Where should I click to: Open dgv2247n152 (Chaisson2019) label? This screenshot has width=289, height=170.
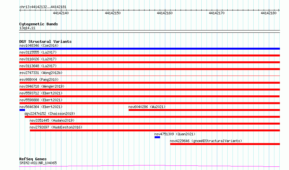pos(50,114)
